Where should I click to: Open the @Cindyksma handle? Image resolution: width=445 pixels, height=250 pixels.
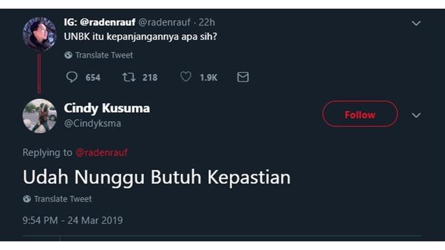93,123
